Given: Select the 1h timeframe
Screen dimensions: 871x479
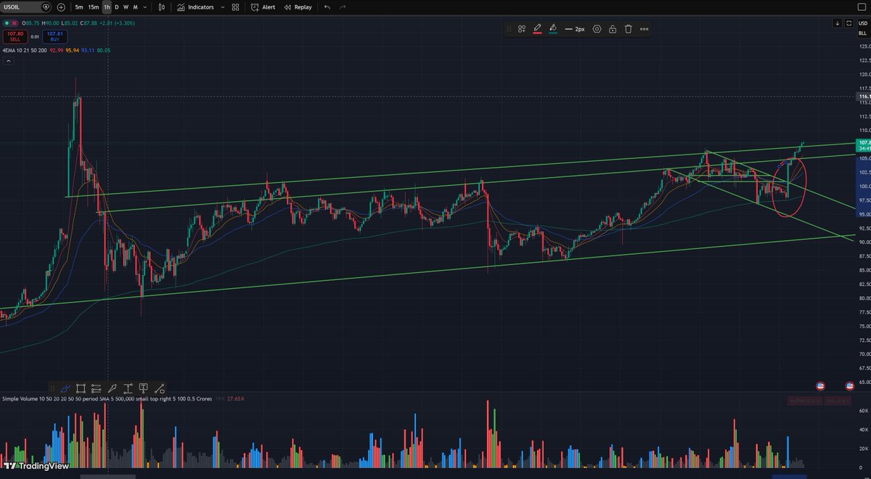Looking at the screenshot, I should coord(107,7).
